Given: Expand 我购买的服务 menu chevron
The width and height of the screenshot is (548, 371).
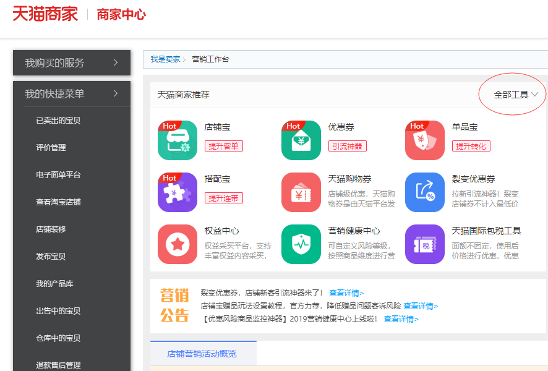Looking at the screenshot, I should pyautogui.click(x=116, y=62).
